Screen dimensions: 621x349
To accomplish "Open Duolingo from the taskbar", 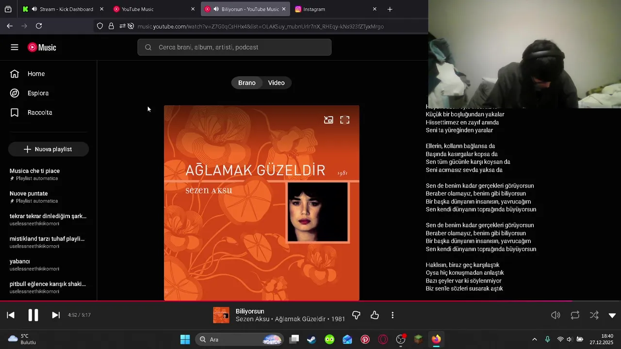I will click(329, 339).
